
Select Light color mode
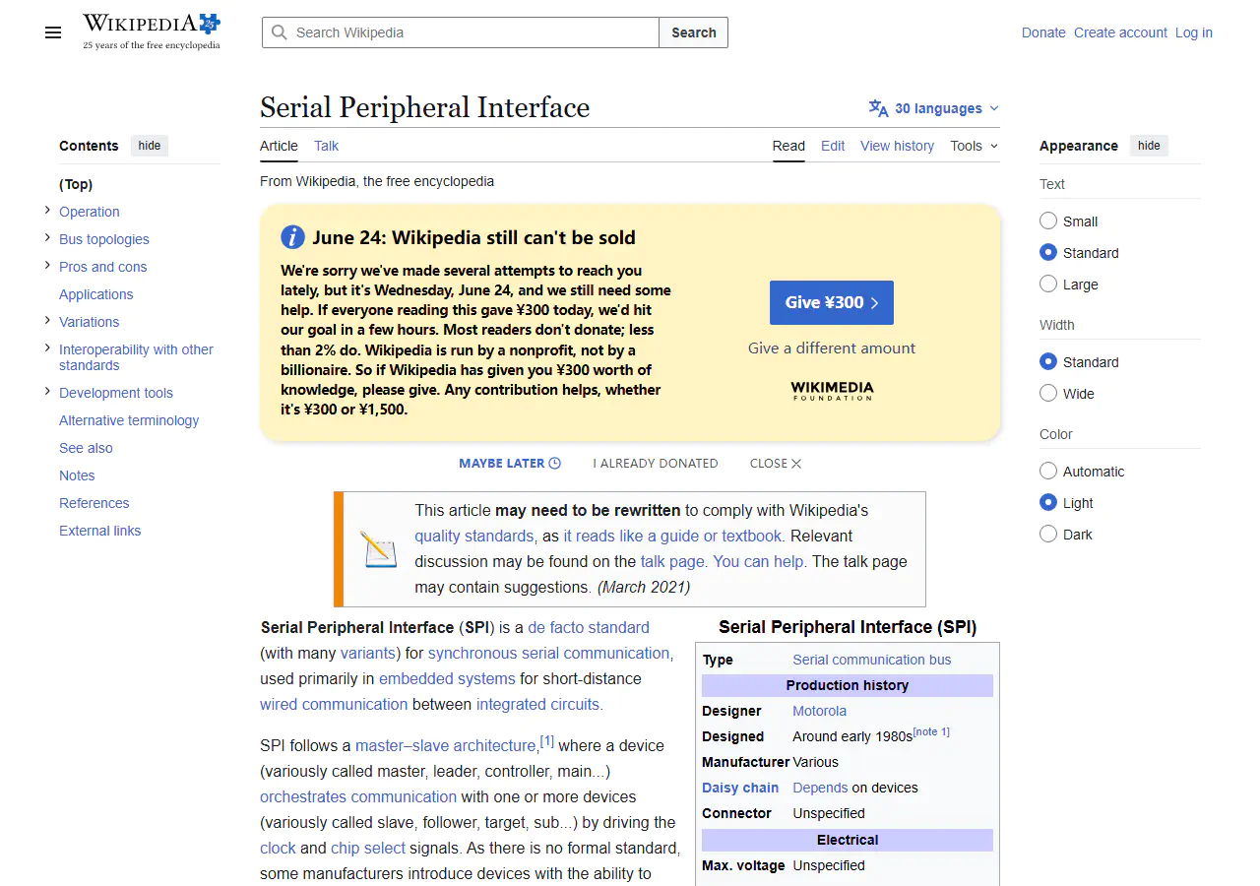(x=1048, y=503)
